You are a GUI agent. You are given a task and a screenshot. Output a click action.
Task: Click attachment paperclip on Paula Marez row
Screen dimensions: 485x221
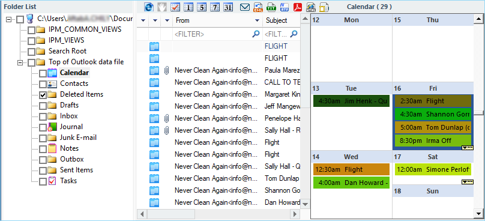(166, 71)
